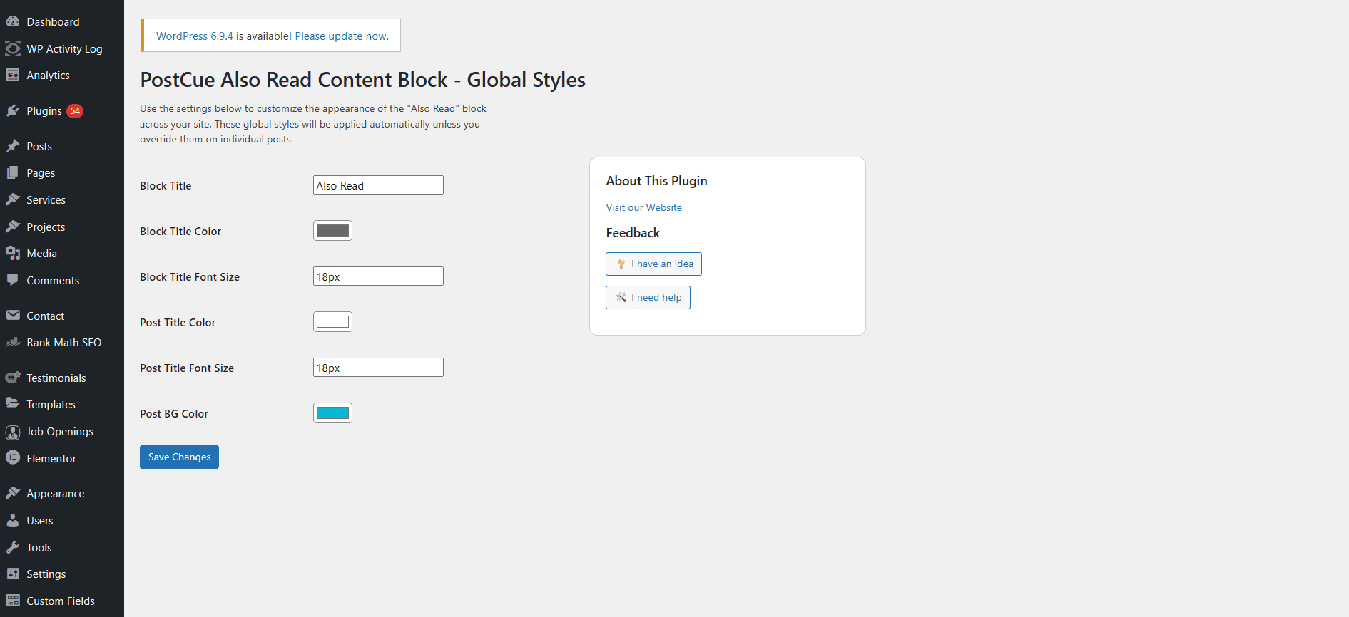Focus the Block Title text field

point(378,185)
